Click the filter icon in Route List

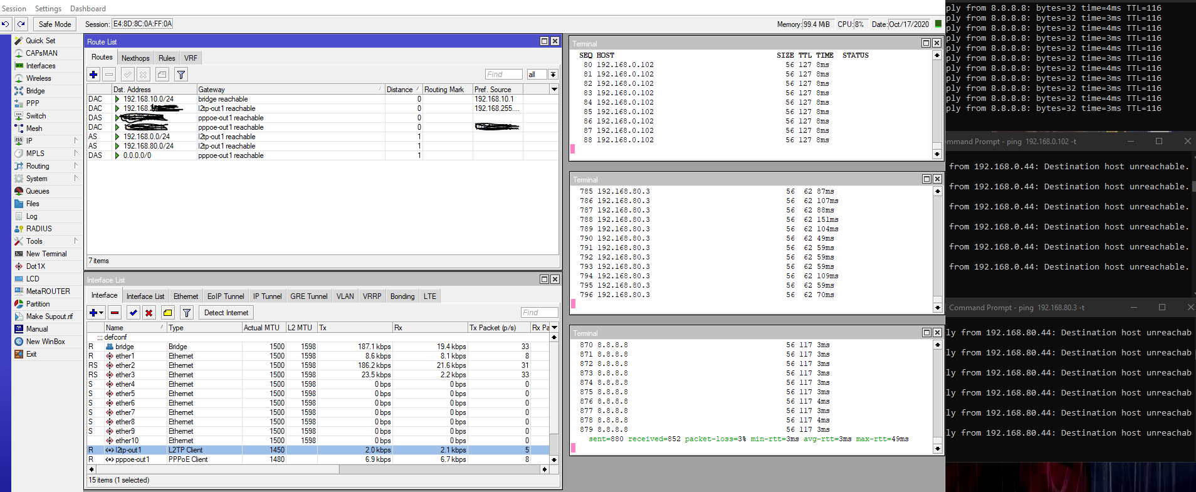point(181,75)
